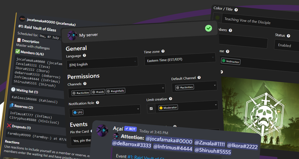Open help icon next to Channels
The width and height of the screenshot is (299, 159).
click(85, 84)
